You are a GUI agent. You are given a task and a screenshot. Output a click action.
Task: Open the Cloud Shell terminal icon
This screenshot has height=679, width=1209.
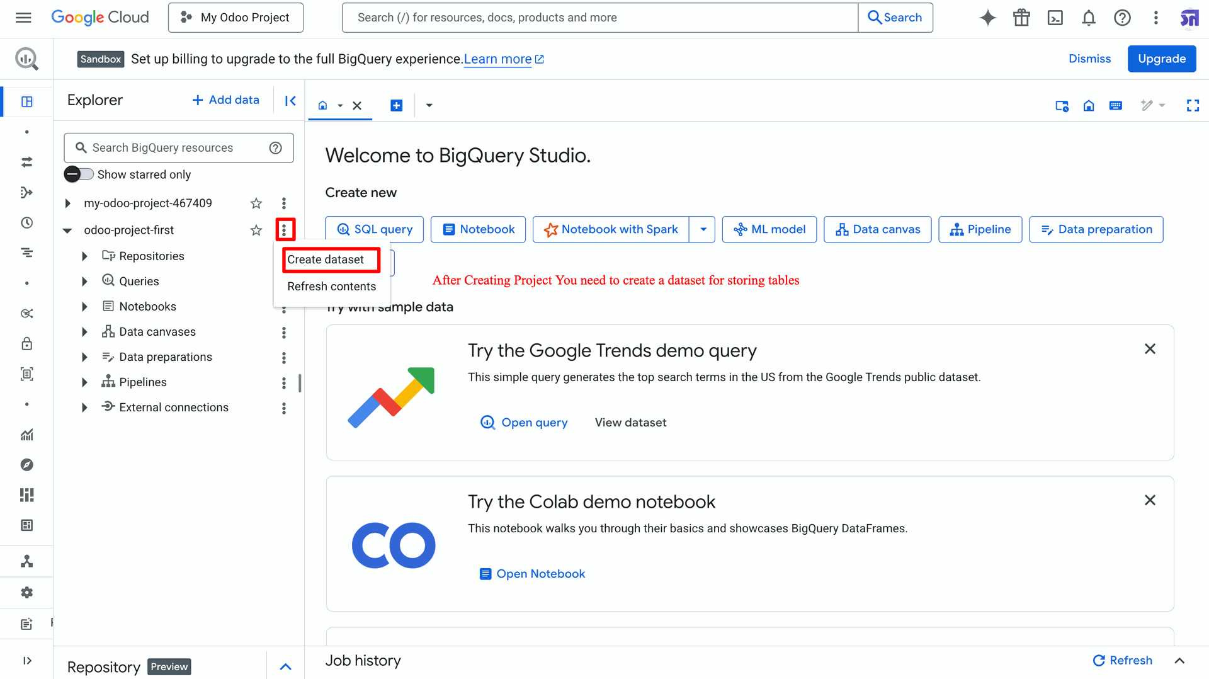click(x=1055, y=18)
